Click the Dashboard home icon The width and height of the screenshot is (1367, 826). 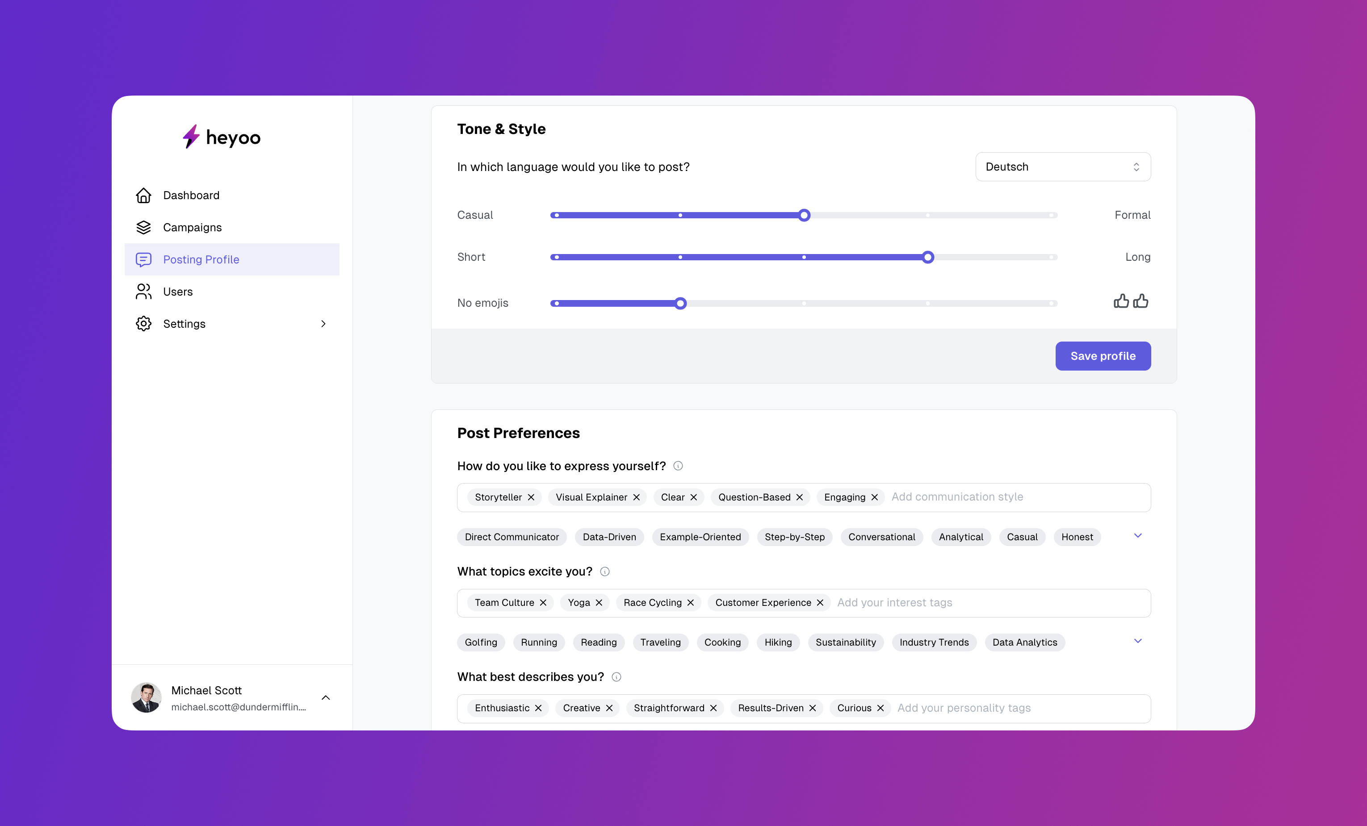point(144,195)
